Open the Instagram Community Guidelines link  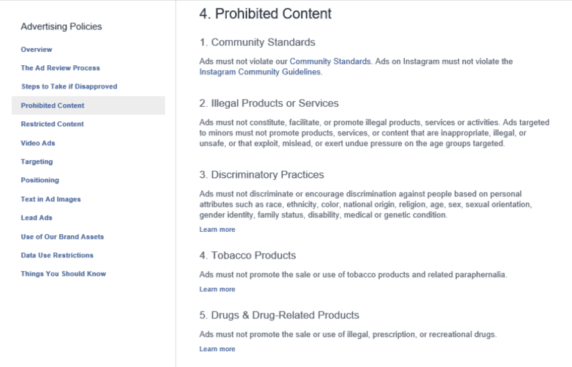pos(260,72)
